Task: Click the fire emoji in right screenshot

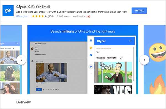Action: click(x=158, y=84)
